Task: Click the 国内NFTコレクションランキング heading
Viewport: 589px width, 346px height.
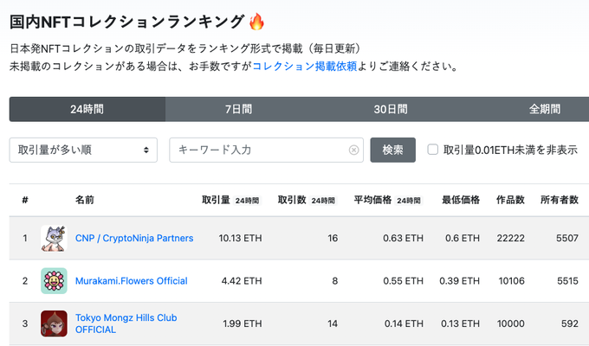Action: [127, 22]
